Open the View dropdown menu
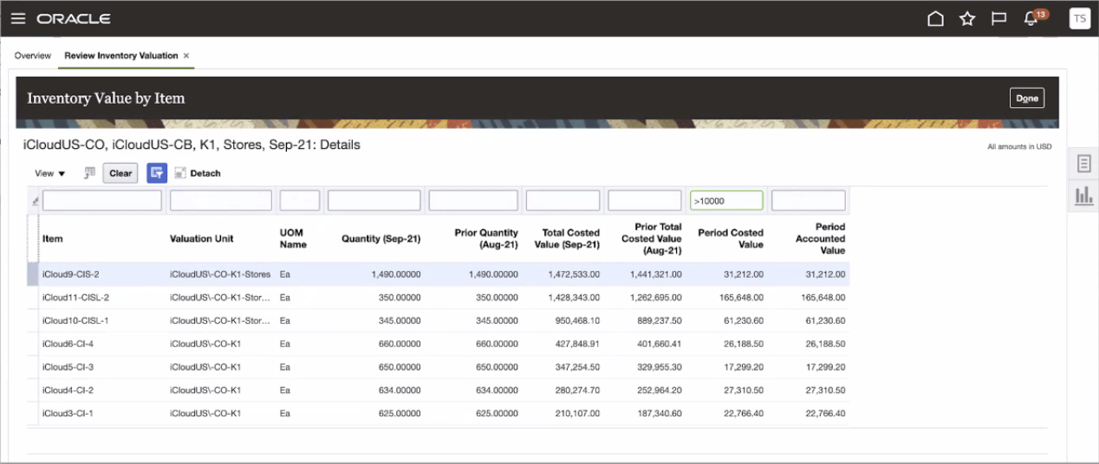Viewport: 1099px width, 464px height. tap(50, 173)
